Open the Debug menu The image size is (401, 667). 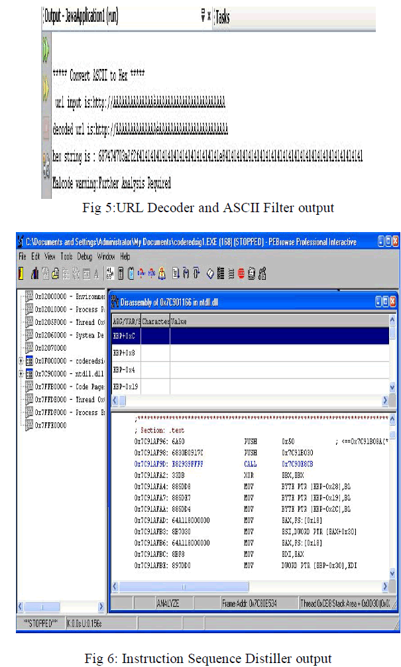(x=86, y=256)
